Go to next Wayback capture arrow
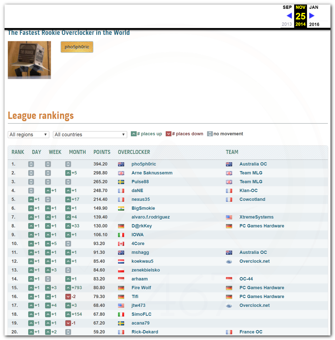The width and height of the screenshot is (335, 340). click(x=312, y=16)
